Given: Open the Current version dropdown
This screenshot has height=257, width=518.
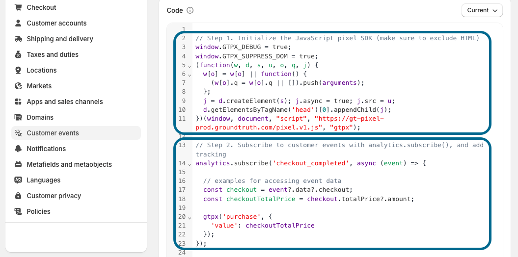Looking at the screenshot, I should click(x=482, y=10).
